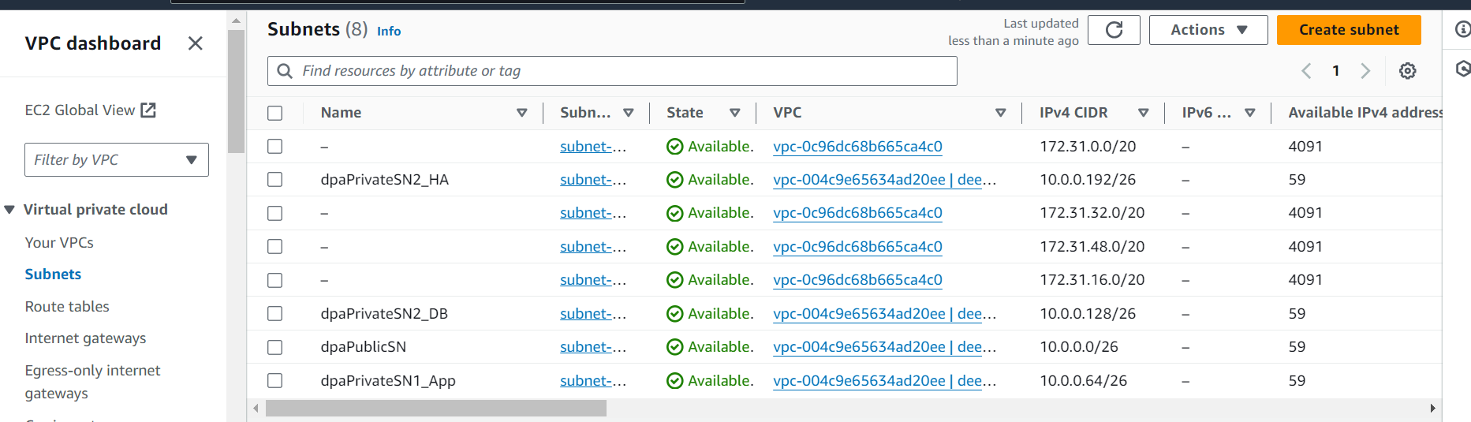Open the Actions dropdown menu
The height and width of the screenshot is (422, 1471).
tap(1208, 30)
